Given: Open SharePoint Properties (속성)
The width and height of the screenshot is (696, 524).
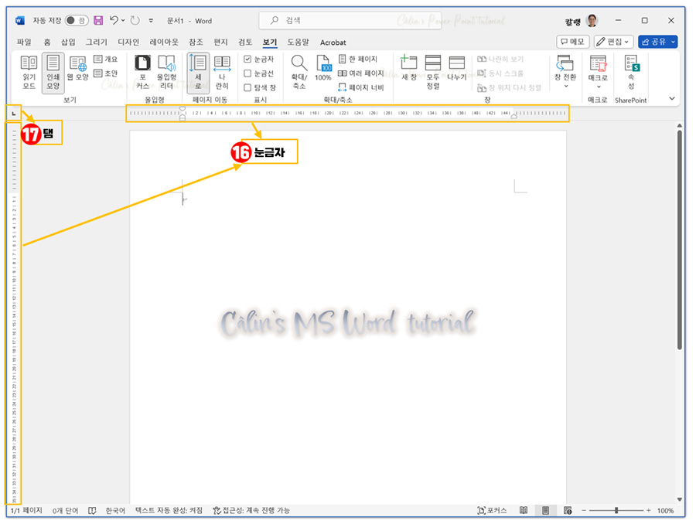Looking at the screenshot, I should pyautogui.click(x=631, y=73).
